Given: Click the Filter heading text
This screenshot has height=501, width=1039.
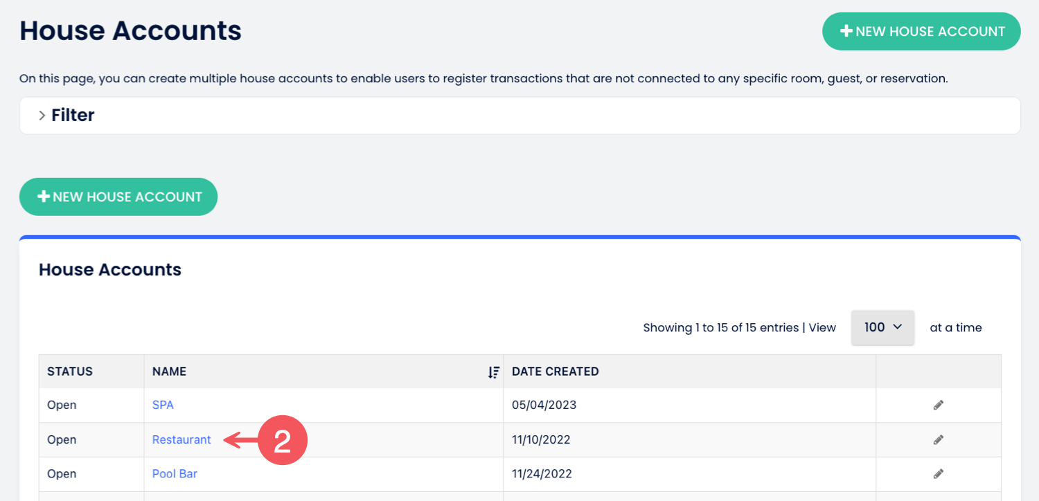Looking at the screenshot, I should (x=73, y=116).
